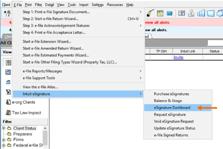This screenshot has height=149, width=223.
Task: Open the eSignature Dashboard entry
Action: [x=178, y=108]
